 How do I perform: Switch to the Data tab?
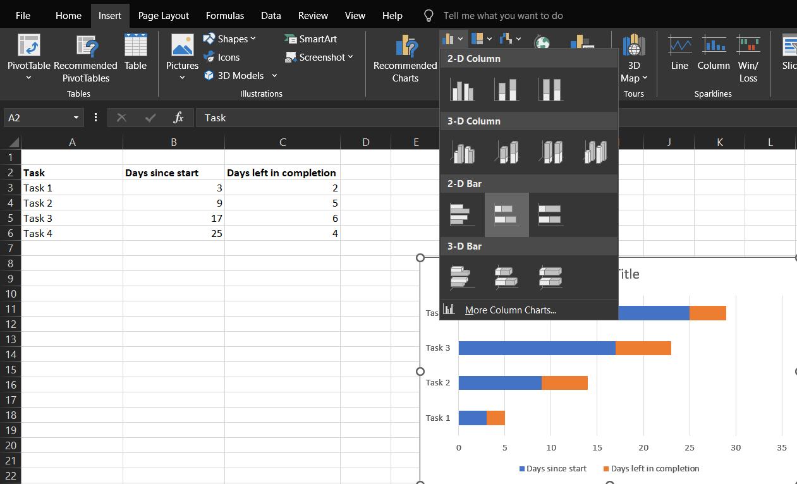pyautogui.click(x=271, y=16)
